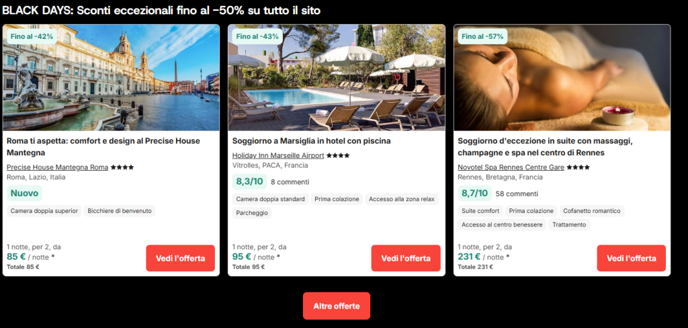Screen dimensions: 688x328
Task: Open the Precise House Mantegna Roma link
Action: [57, 167]
